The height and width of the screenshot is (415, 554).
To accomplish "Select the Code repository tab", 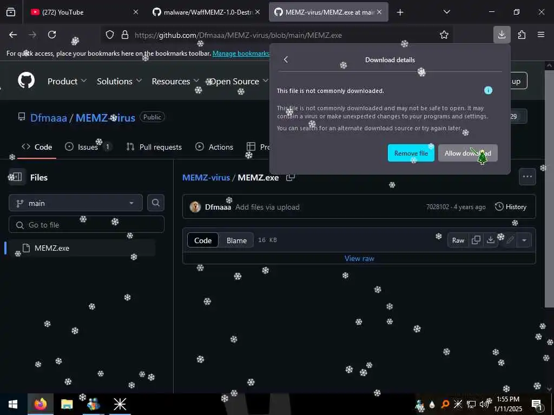I will coord(37,147).
